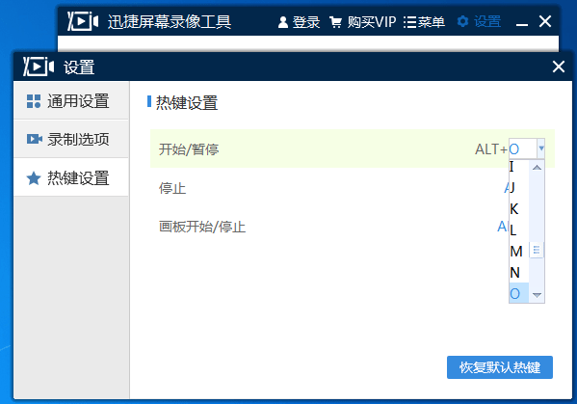Click 购买VIP link in title bar
Screen dimensions: 577x404
click(x=372, y=22)
